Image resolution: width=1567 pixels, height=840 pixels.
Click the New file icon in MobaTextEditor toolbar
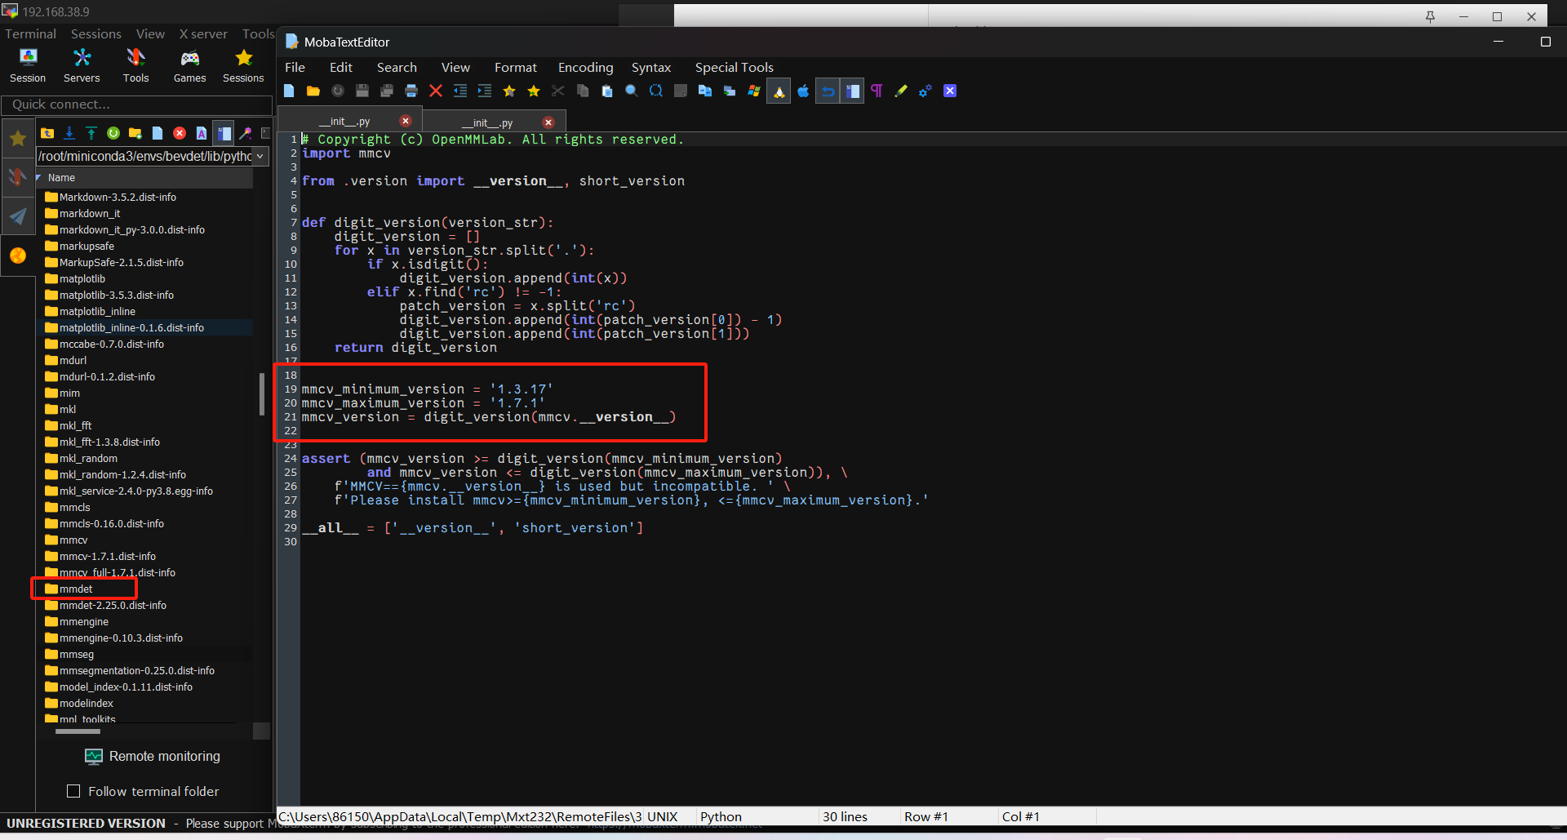289,91
